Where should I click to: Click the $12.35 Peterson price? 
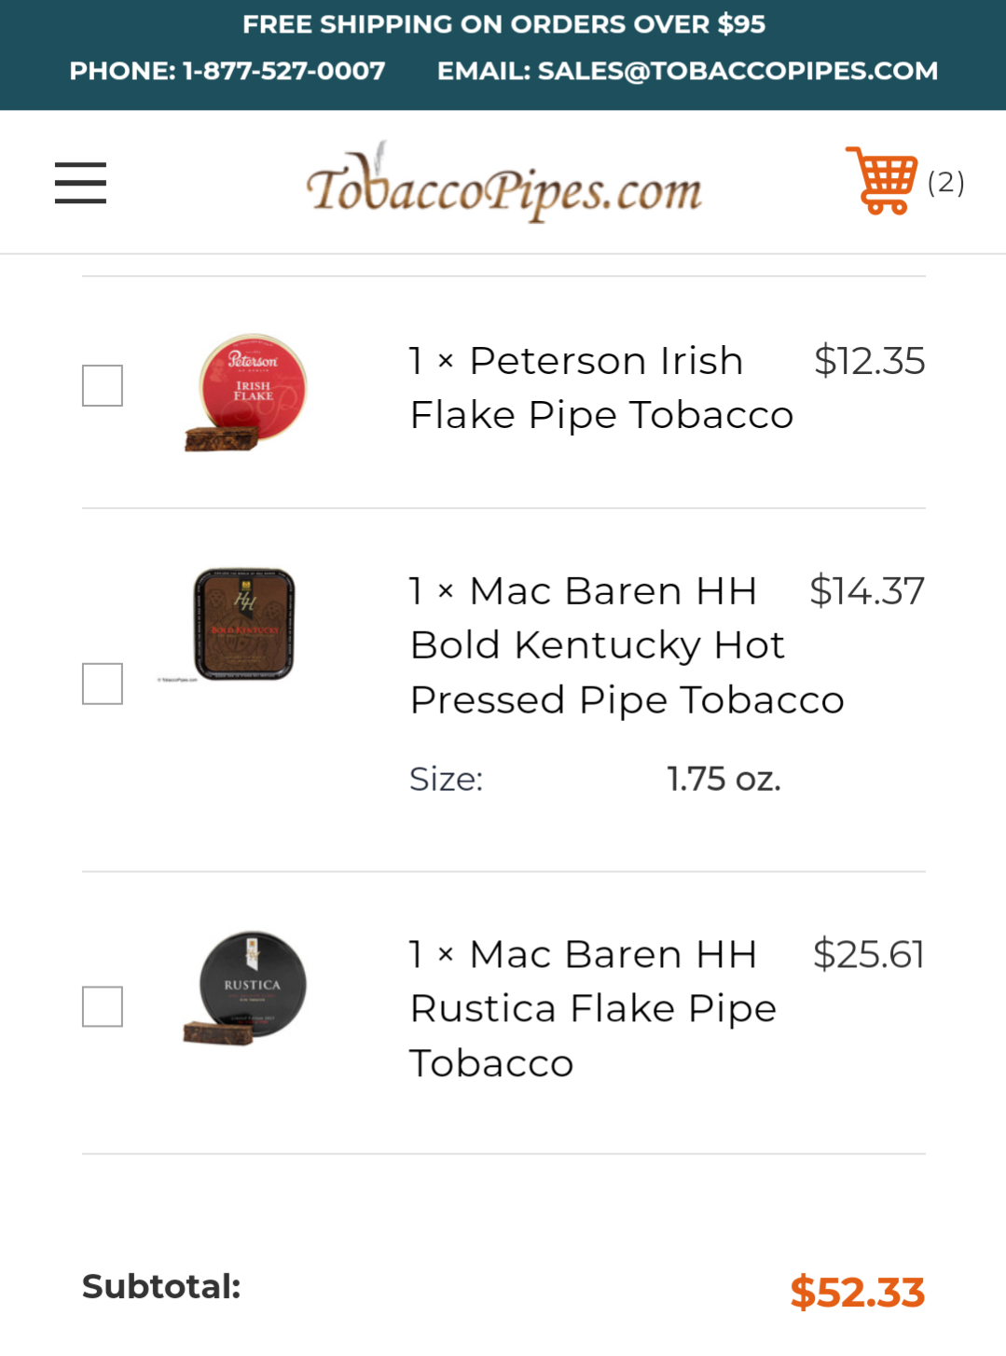tap(869, 361)
